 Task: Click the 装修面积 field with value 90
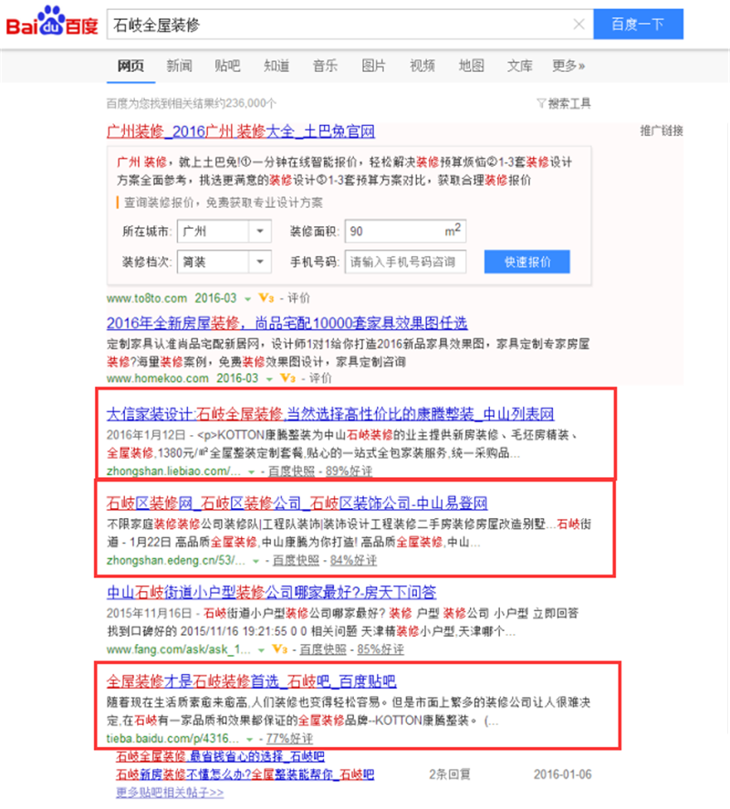click(x=405, y=231)
